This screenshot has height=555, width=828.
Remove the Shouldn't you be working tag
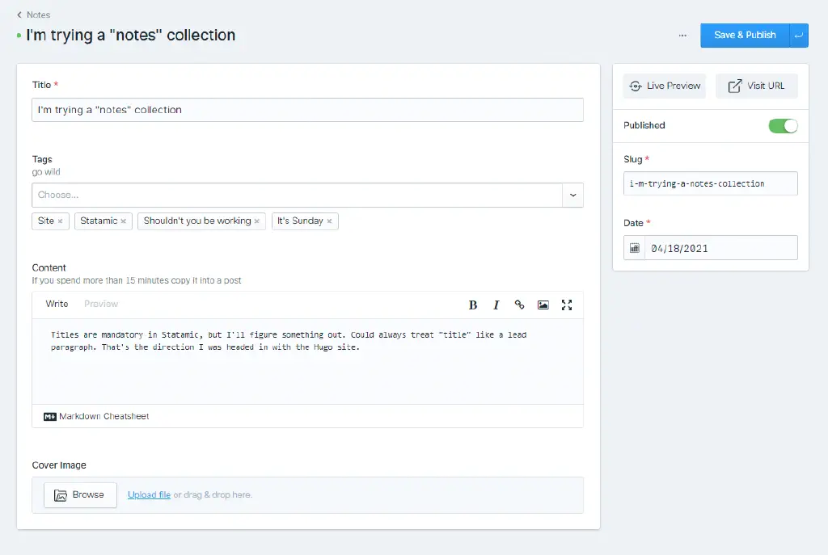pos(256,221)
